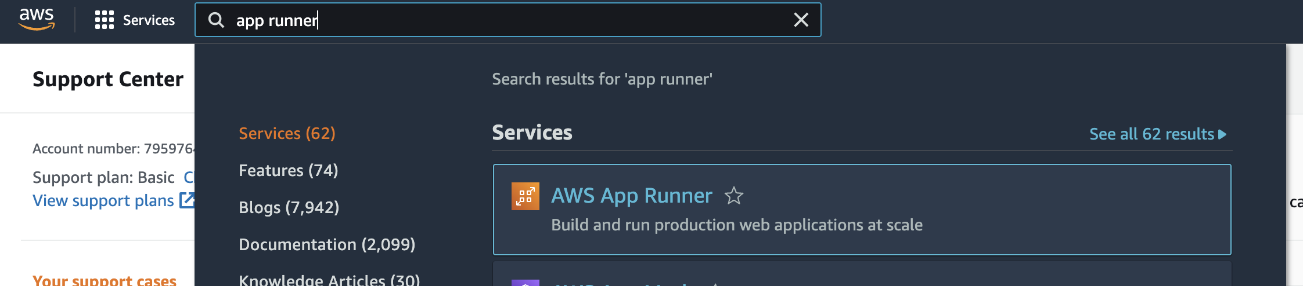Click the external link icon beside support plans
Screen dimensions: 1303x286
187,200
